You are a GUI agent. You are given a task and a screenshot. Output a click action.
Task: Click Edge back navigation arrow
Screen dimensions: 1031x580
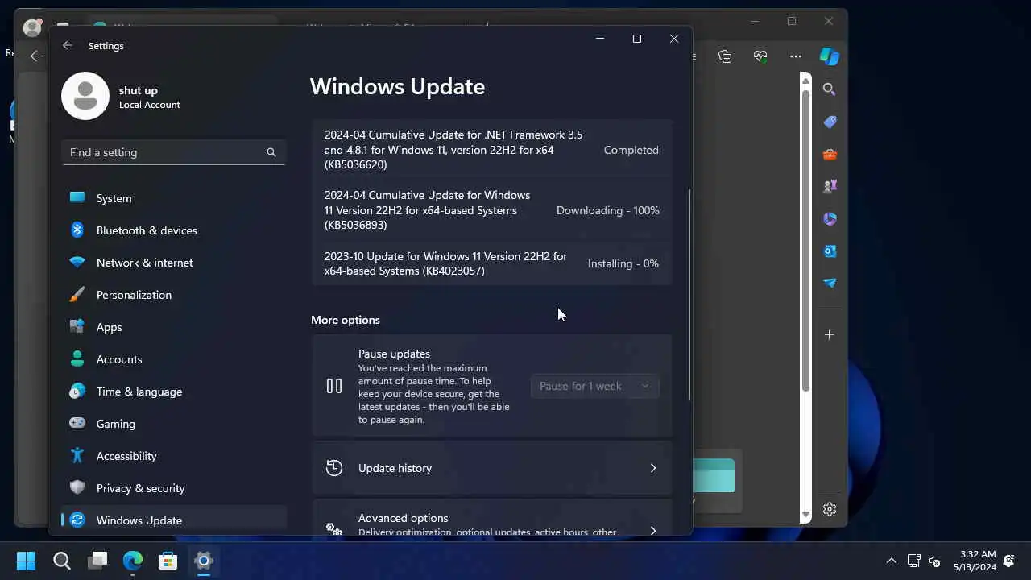36,56
